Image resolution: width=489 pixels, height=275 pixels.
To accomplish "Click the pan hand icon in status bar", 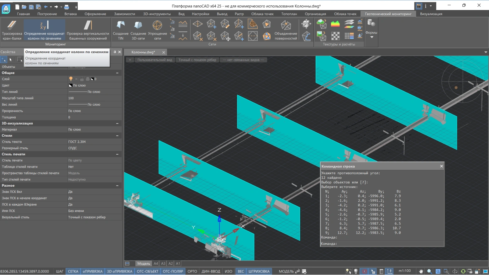I will [421, 271].
